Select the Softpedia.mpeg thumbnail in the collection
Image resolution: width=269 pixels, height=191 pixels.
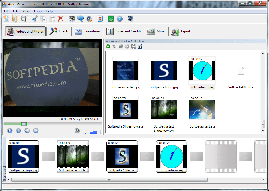point(202,70)
